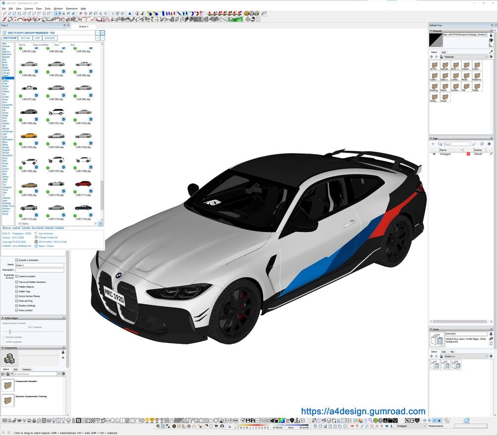
Task: Open the About us link
Action: click(6, 228)
